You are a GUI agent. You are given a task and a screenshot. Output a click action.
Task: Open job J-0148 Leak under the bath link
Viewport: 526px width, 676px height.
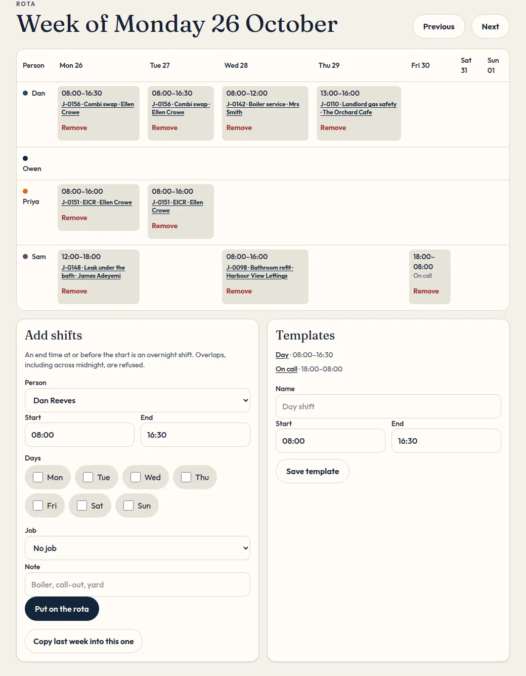93,272
